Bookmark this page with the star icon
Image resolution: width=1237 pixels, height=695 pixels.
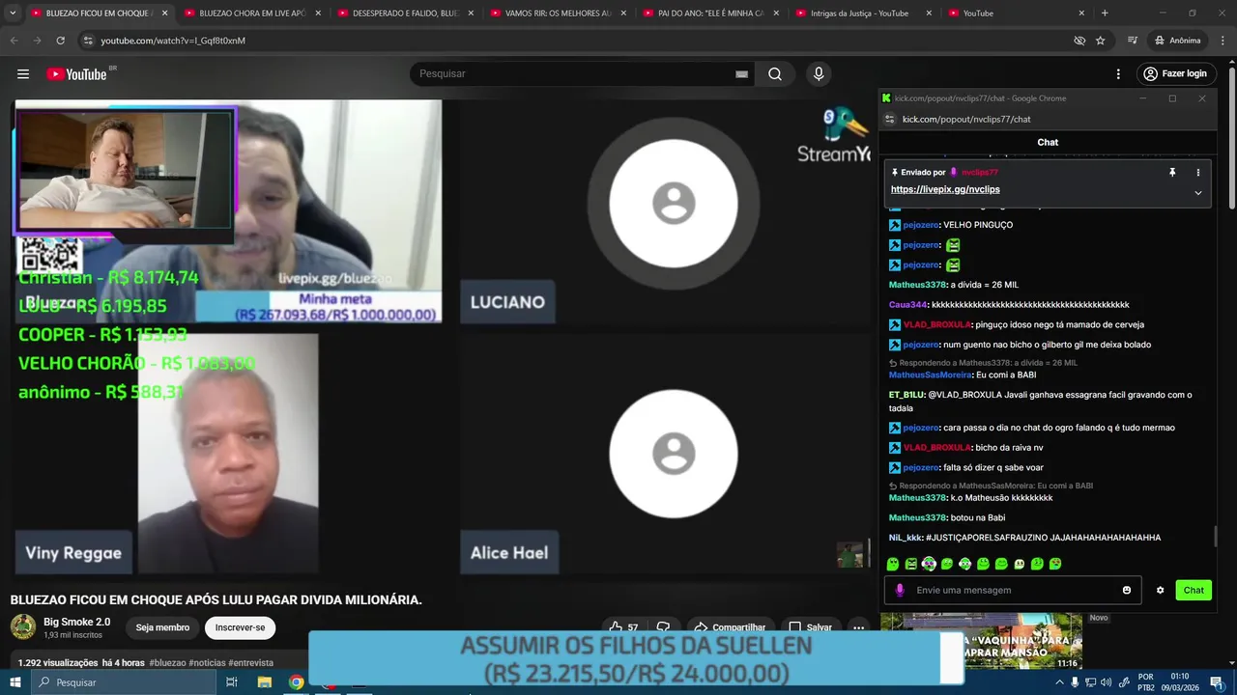(x=1100, y=41)
